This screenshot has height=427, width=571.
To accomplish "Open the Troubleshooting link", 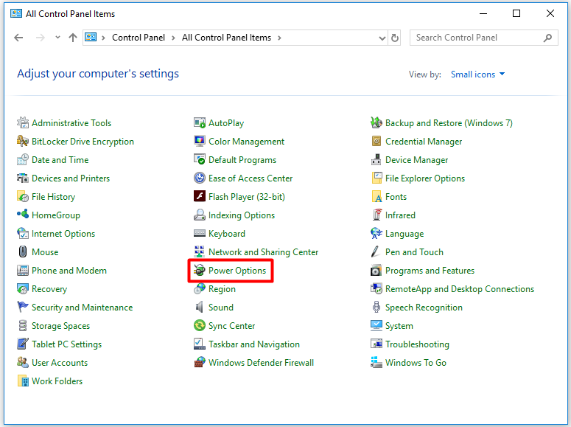I will pos(417,344).
